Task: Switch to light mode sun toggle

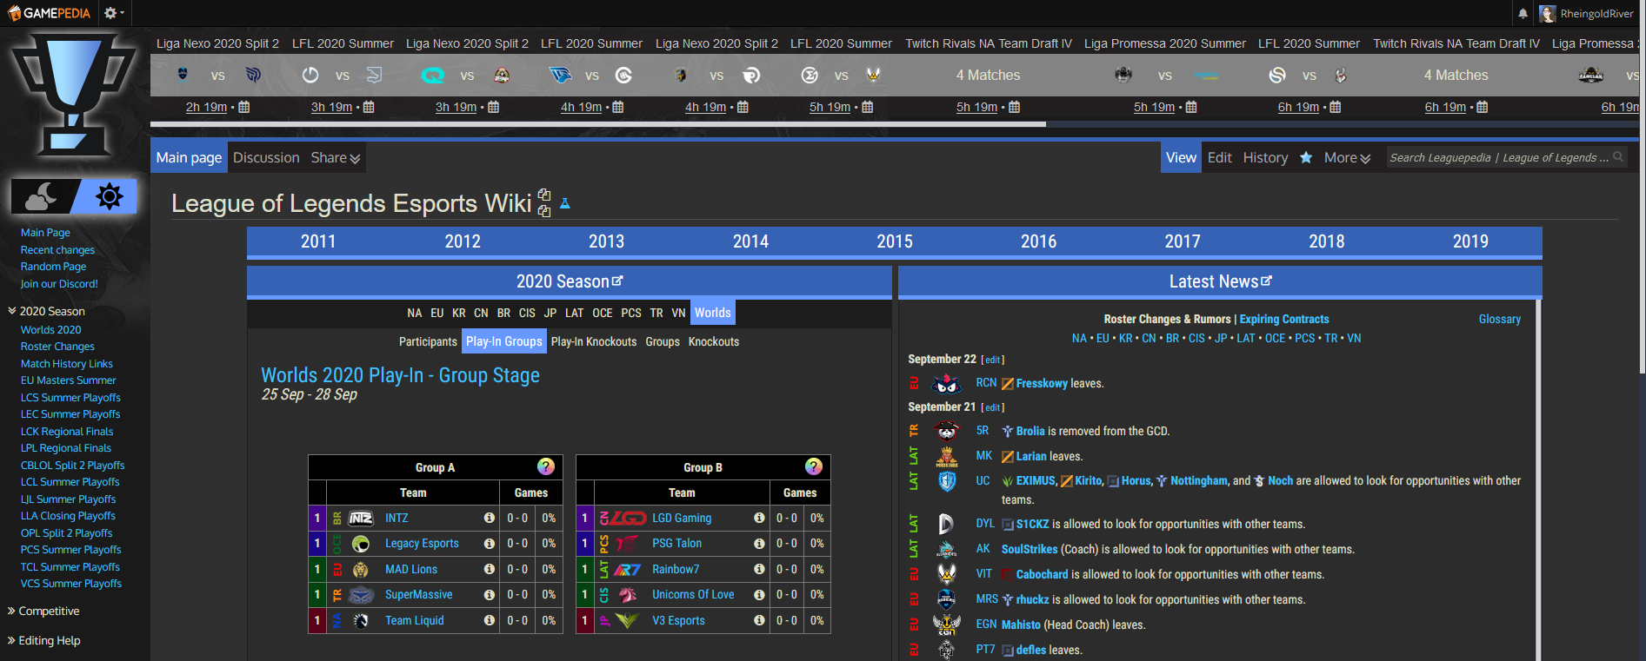Action: pos(109,197)
